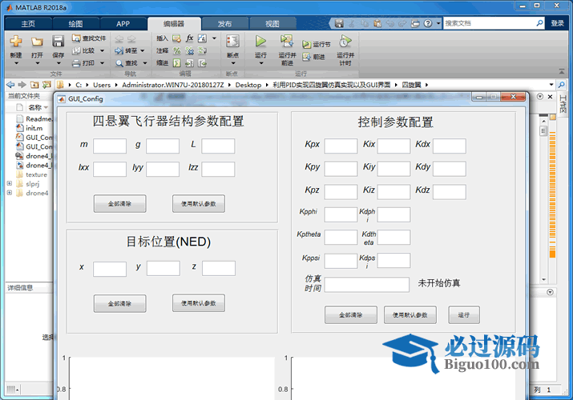Click the Run and Advance (运行并前进) icon
The width and height of the screenshot is (573, 400).
(x=287, y=41)
